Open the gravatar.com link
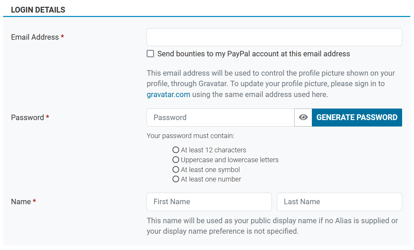The image size is (414, 250). pyautogui.click(x=168, y=94)
